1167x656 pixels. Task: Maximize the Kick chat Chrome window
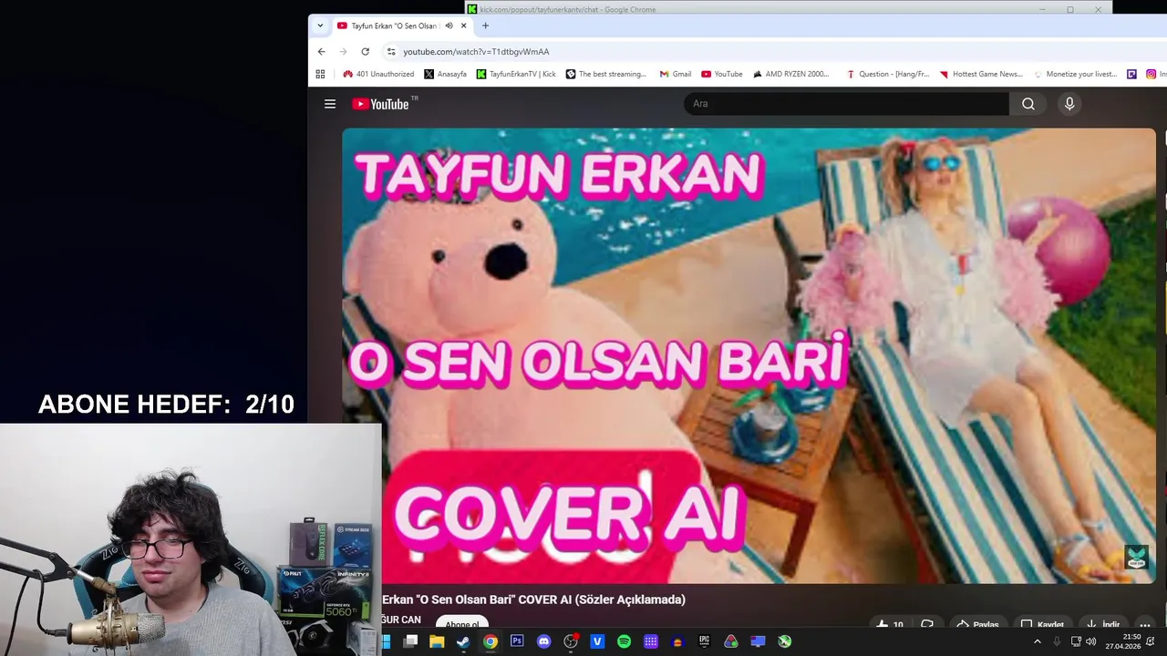pos(1070,9)
